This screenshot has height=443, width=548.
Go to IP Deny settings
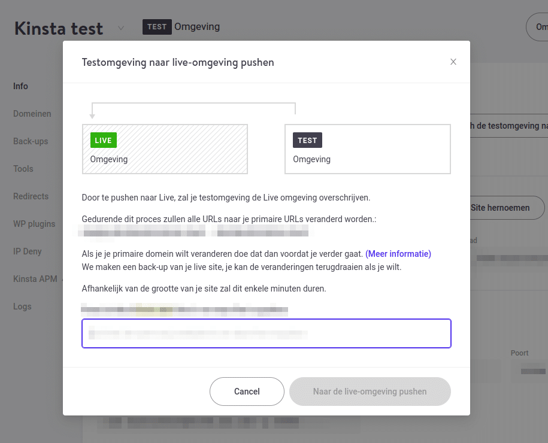(x=28, y=251)
